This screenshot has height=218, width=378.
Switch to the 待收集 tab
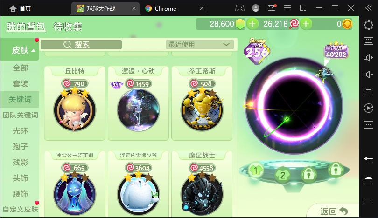click(68, 27)
